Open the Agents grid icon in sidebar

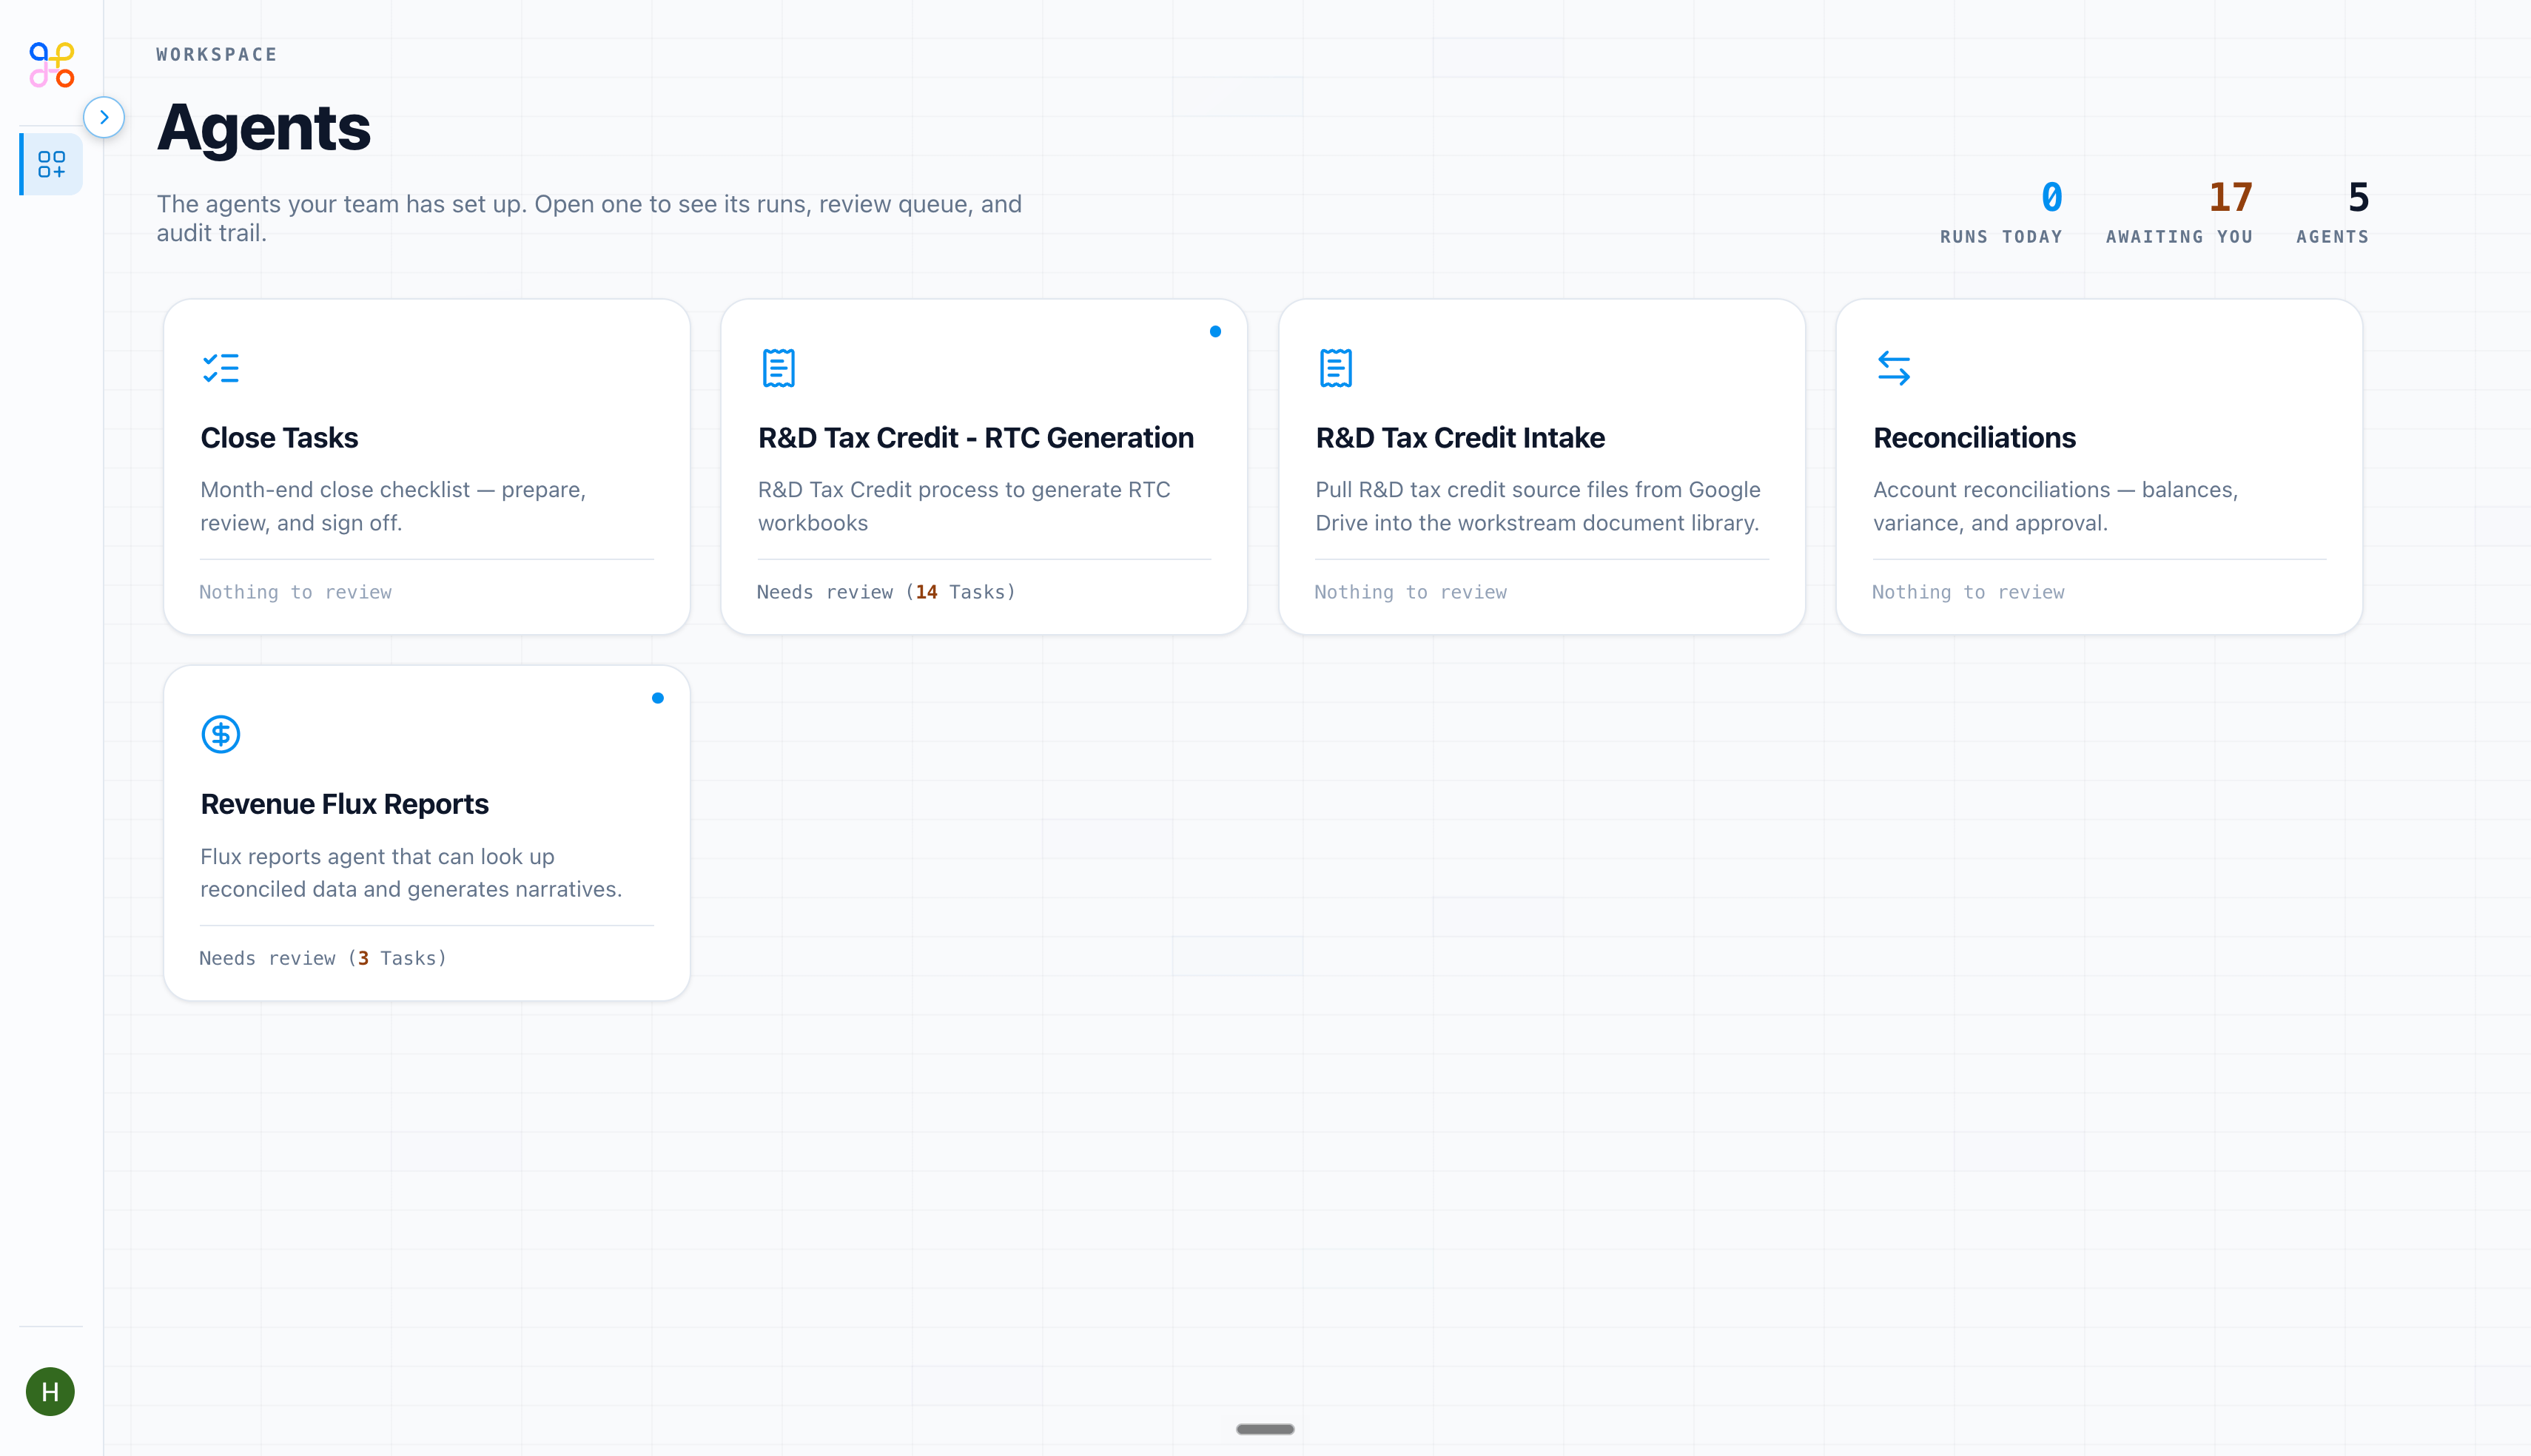tap(51, 164)
